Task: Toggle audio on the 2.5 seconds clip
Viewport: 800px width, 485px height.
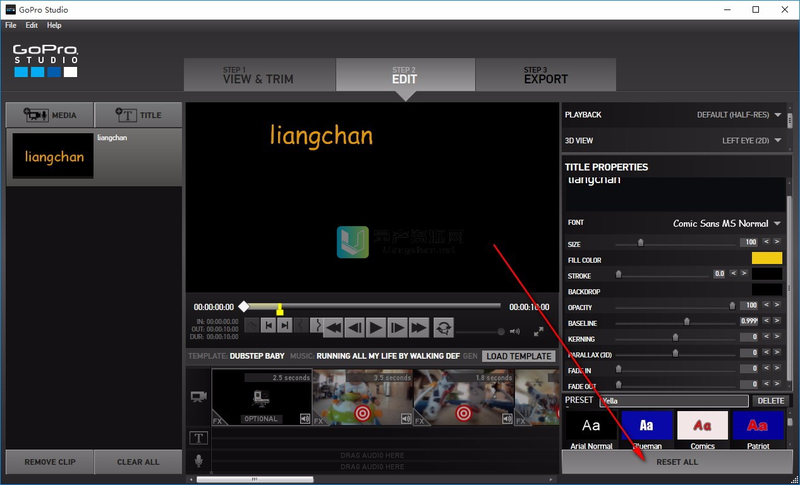Action: coord(305,419)
